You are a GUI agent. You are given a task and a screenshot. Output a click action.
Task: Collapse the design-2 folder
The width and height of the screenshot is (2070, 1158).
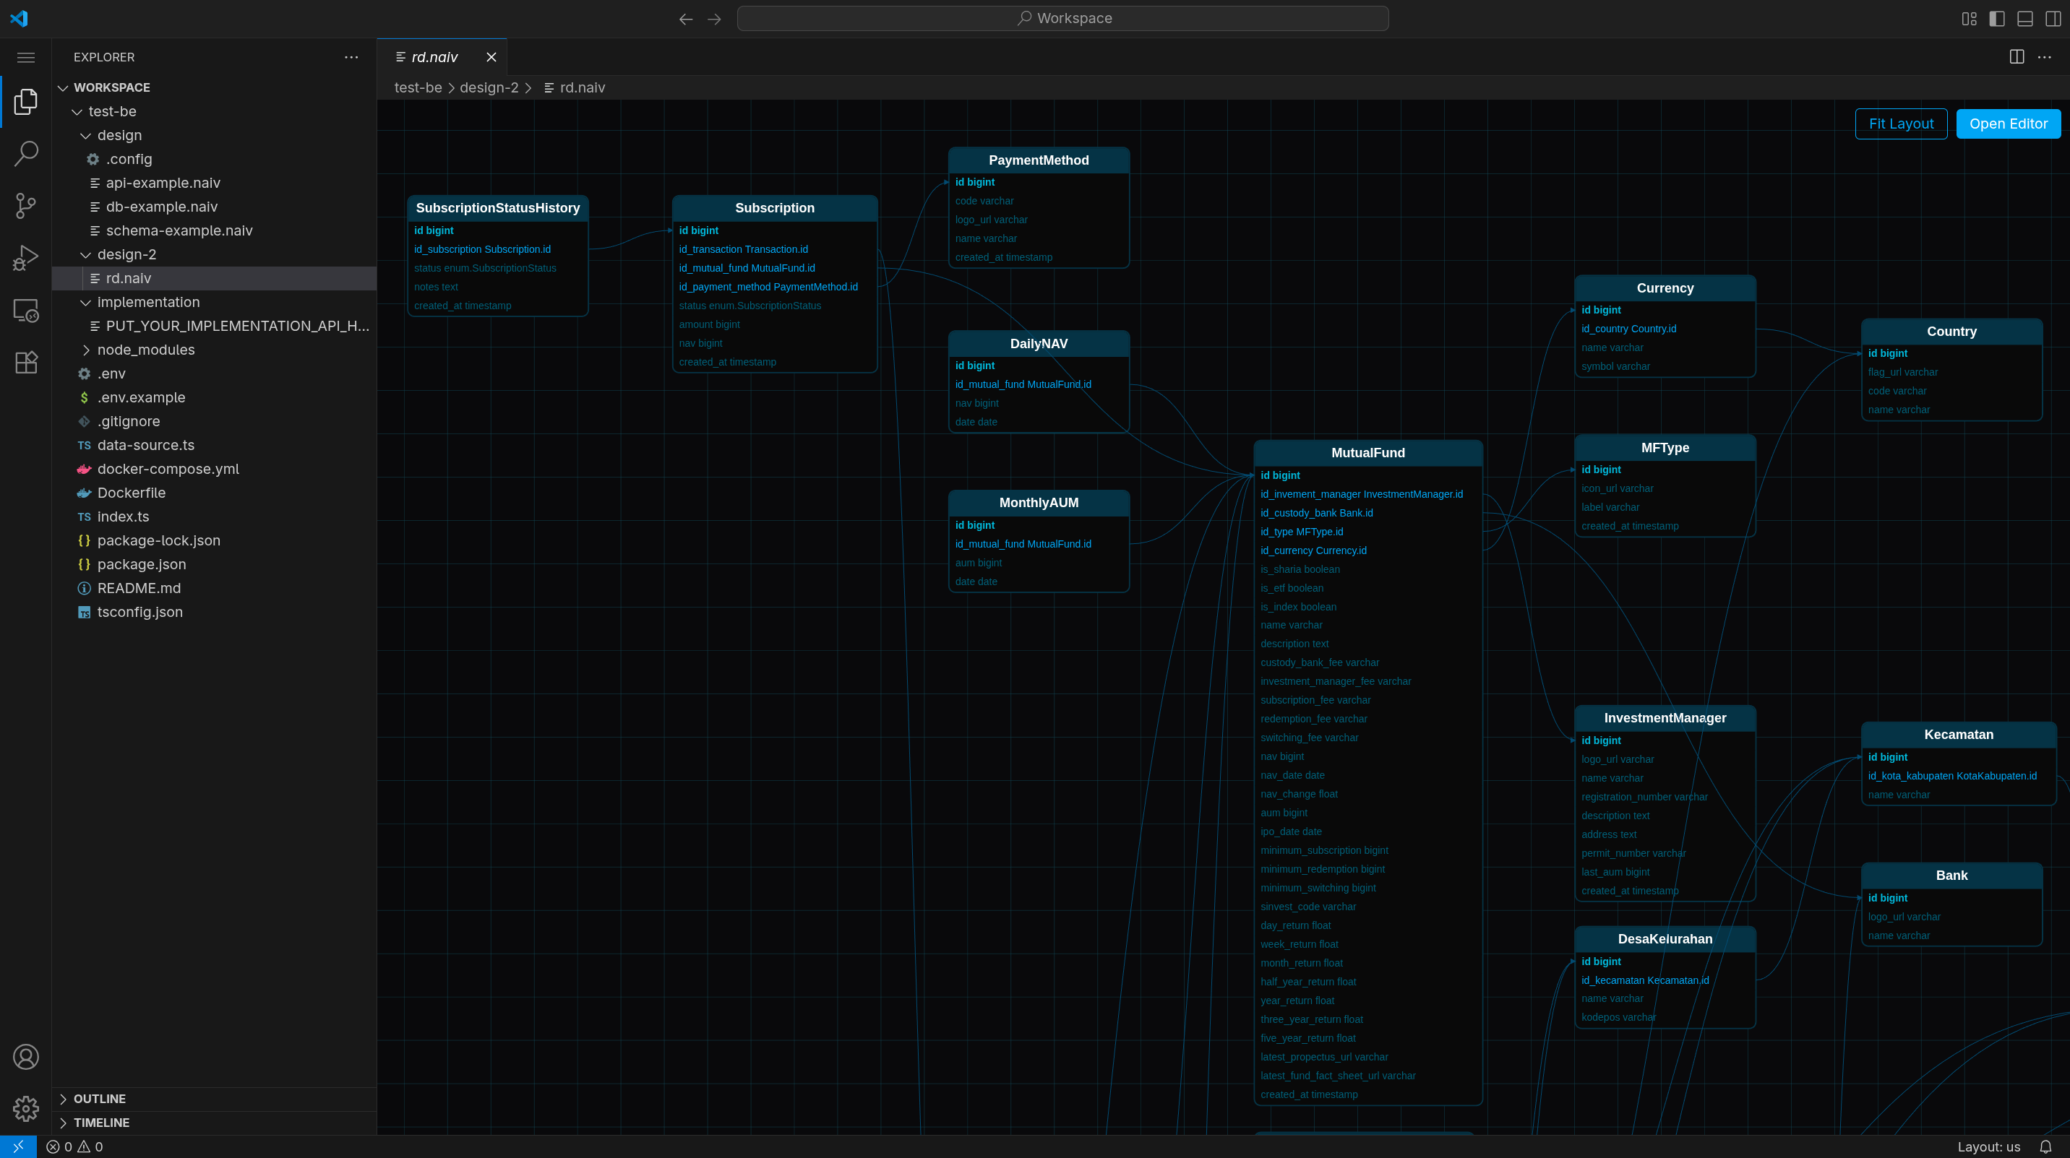pos(126,254)
